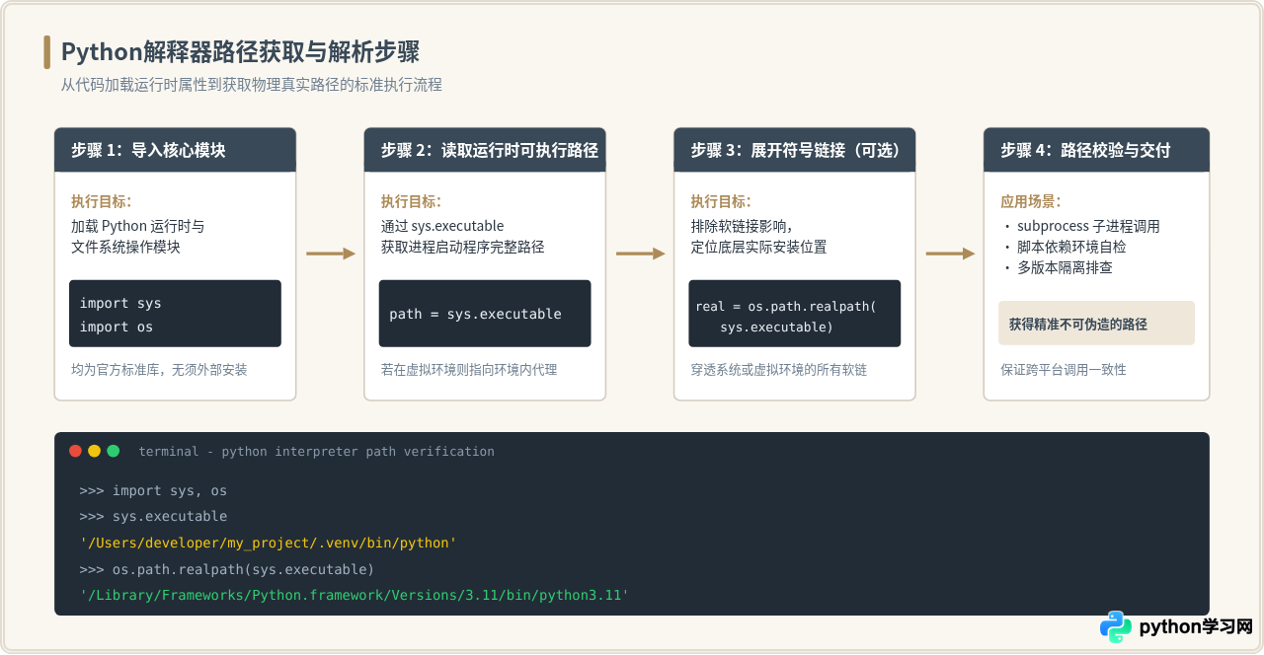Click the text 获取进程启动程序完整路径

(463, 247)
